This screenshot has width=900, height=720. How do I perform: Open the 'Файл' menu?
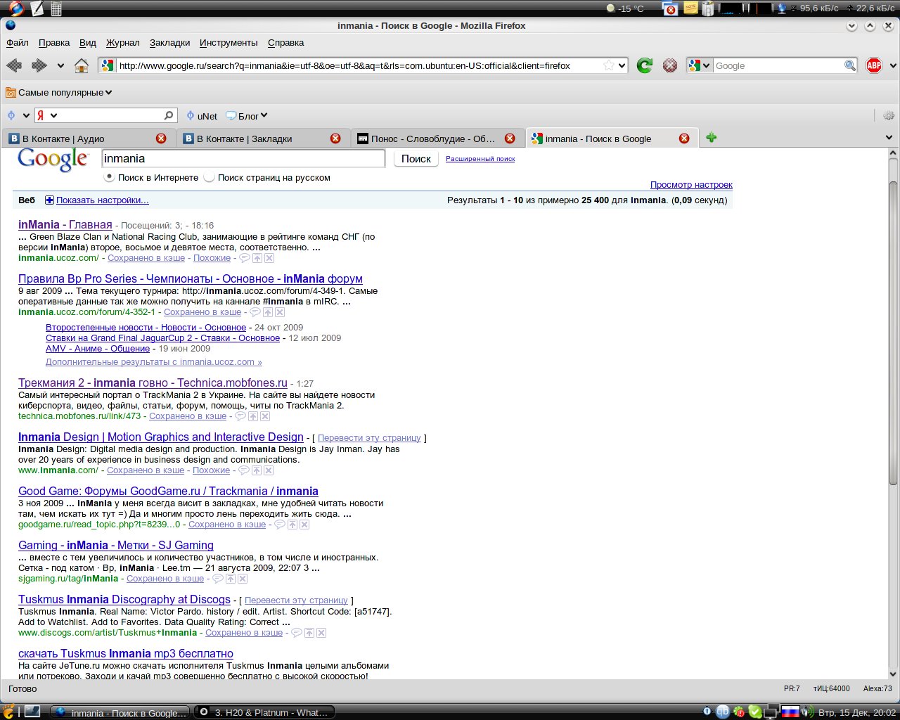(18, 42)
